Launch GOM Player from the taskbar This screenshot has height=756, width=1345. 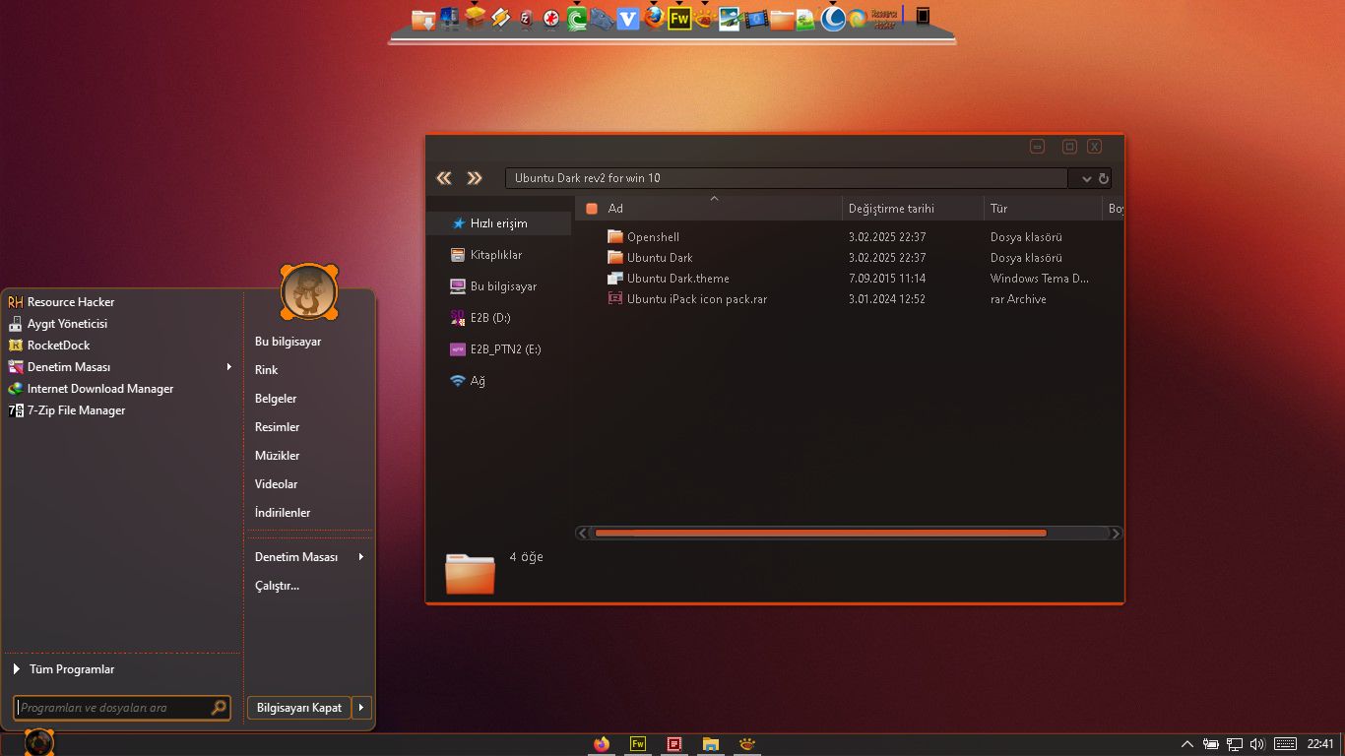click(748, 744)
